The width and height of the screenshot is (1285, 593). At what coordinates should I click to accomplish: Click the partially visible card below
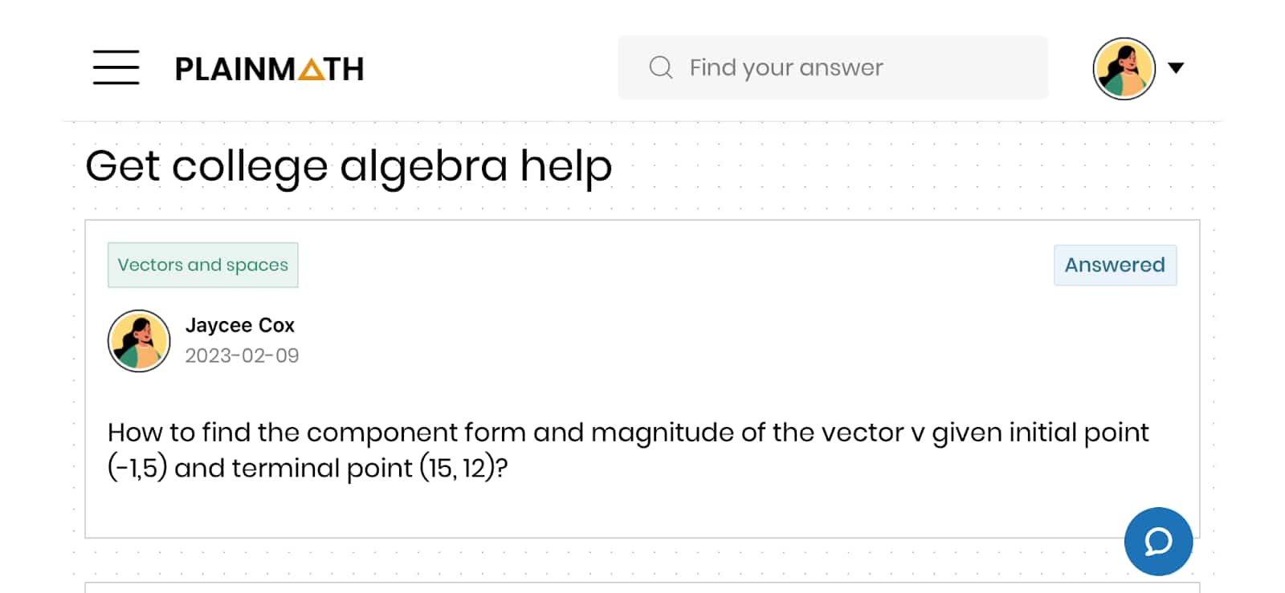[x=642, y=588]
